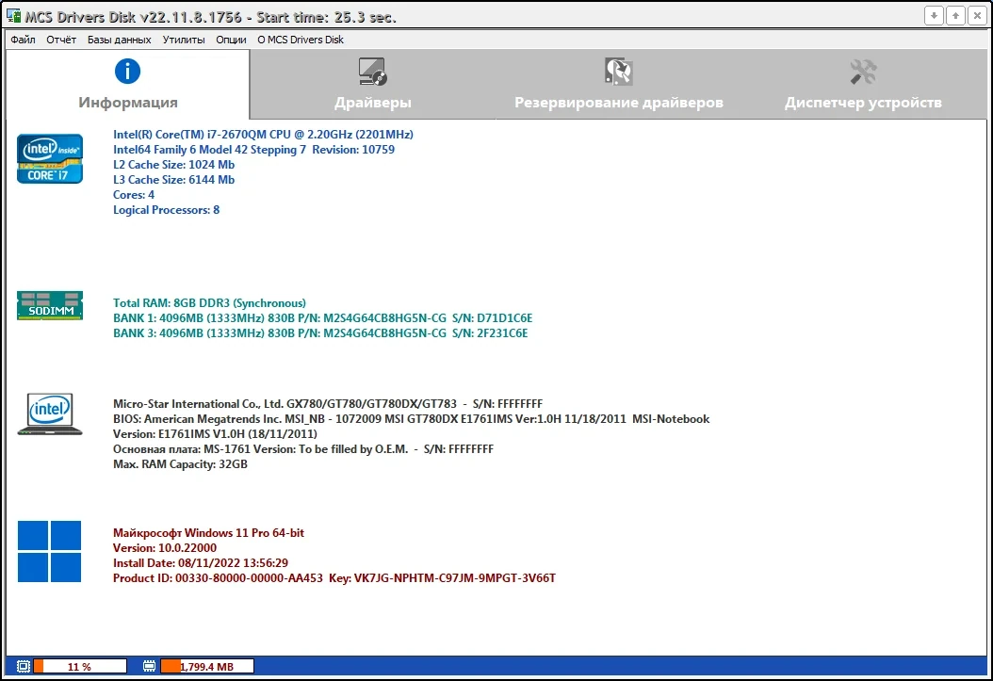Image resolution: width=993 pixels, height=681 pixels.
Task: Switch to the Информация tab
Action: click(x=128, y=84)
